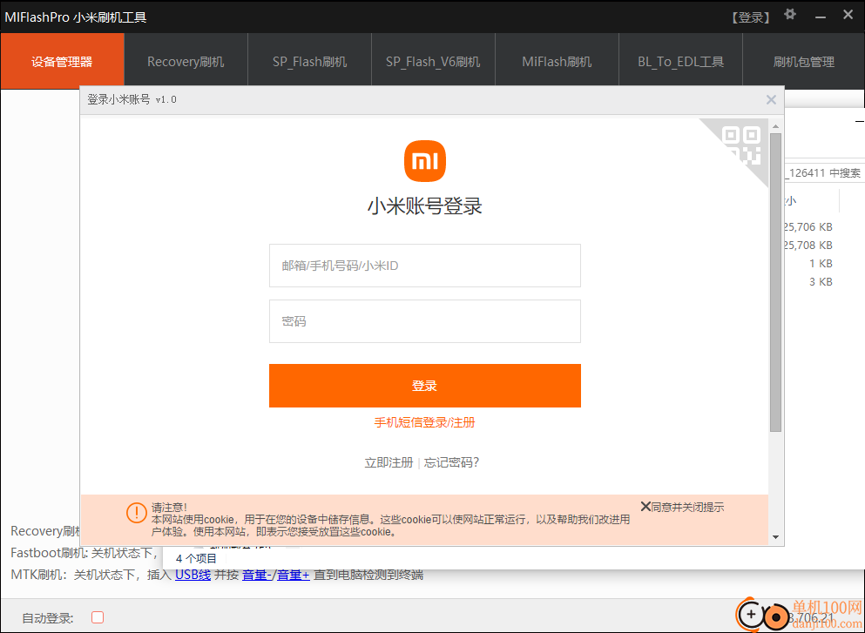Image resolution: width=865 pixels, height=633 pixels.
Task: Click the 音量- link
Action: (x=258, y=576)
